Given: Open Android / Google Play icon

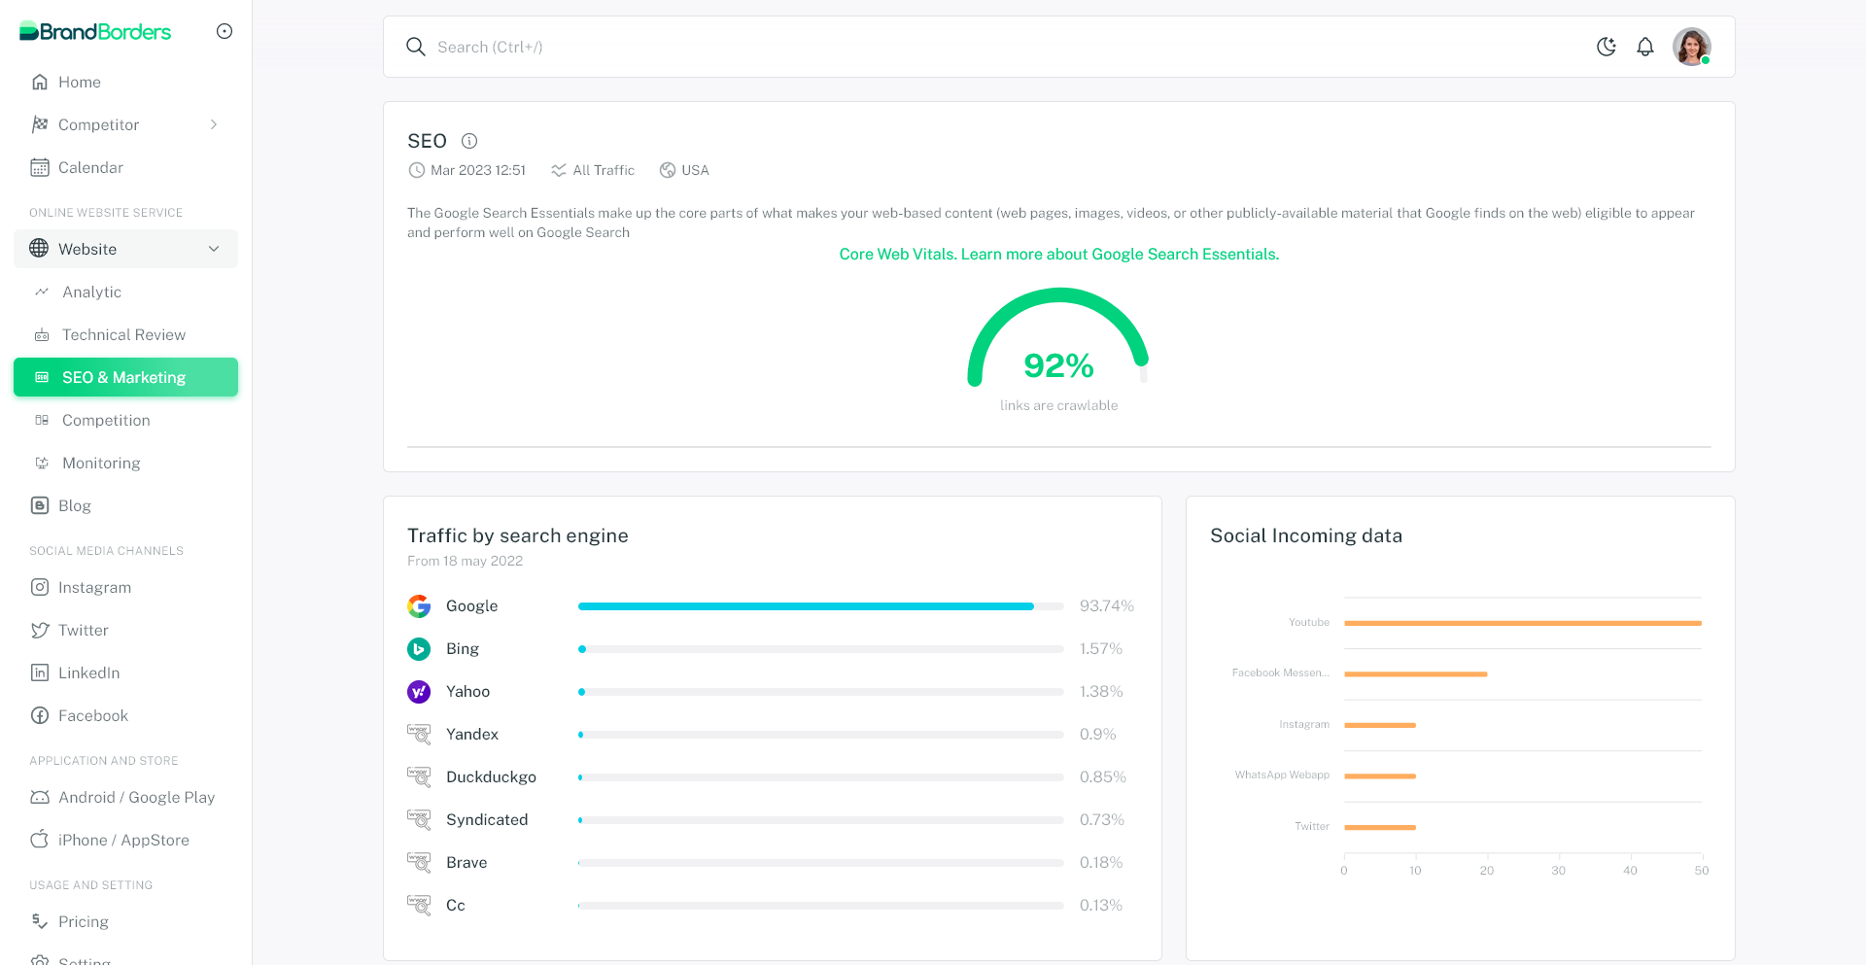Looking at the screenshot, I should (x=40, y=797).
